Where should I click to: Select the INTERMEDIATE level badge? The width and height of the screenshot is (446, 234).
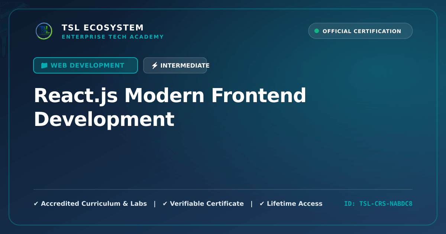tap(175, 65)
